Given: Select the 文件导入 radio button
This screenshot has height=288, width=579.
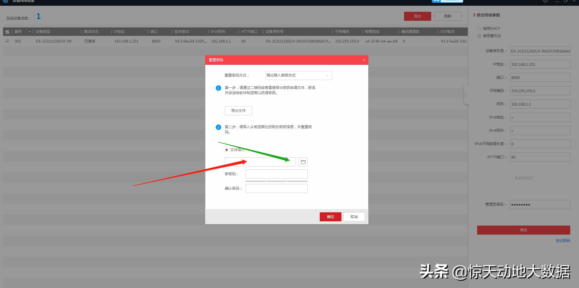Looking at the screenshot, I should 226,149.
